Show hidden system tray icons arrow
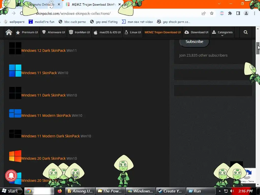 coord(220,191)
